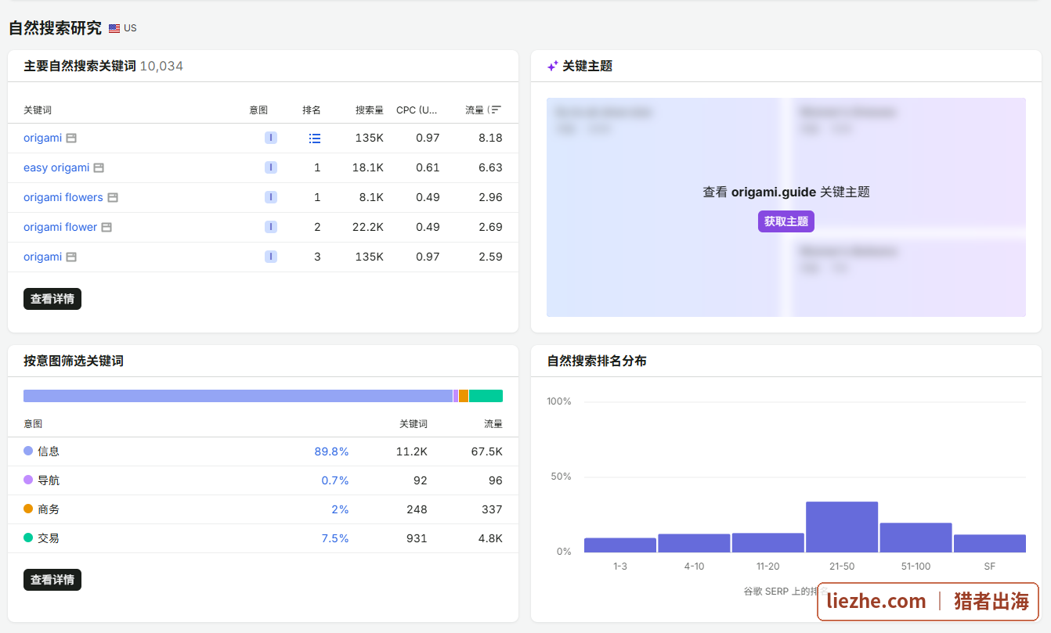Click SERP icon beside the rank 3 origami keyword
This screenshot has width=1051, height=633.
(71, 257)
